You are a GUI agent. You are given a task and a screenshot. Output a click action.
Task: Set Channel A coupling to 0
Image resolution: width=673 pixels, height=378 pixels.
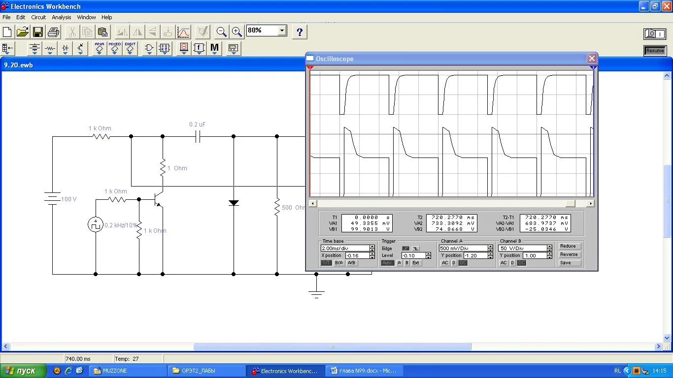pyautogui.click(x=454, y=263)
